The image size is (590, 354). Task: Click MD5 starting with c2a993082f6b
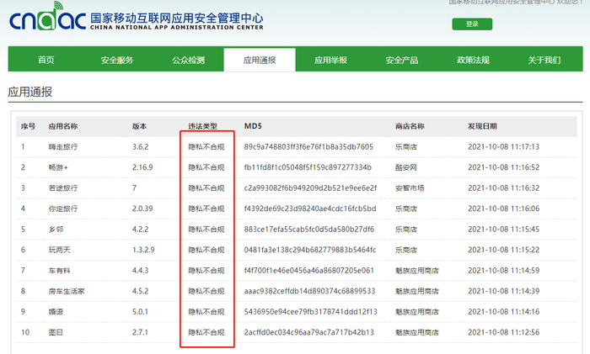tap(310, 188)
